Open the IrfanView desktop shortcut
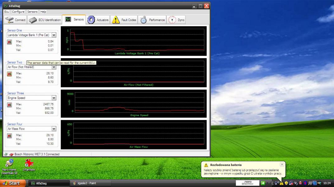Viewport: 334px width, 187px height. click(x=29, y=165)
